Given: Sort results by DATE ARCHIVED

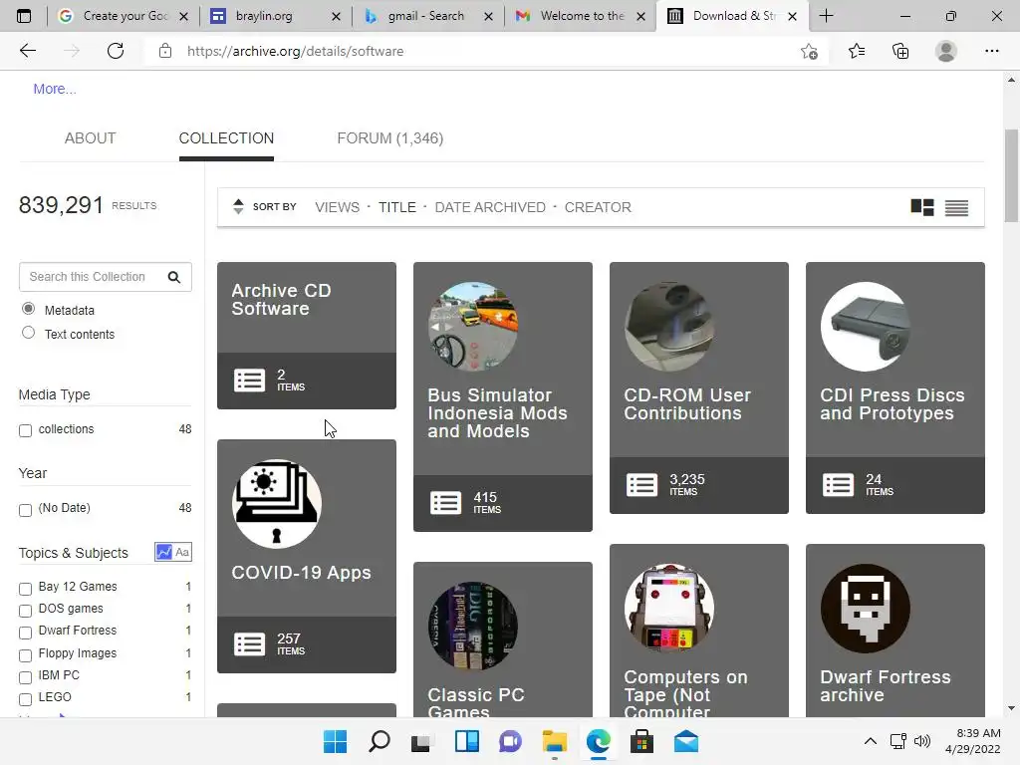Looking at the screenshot, I should 490,207.
